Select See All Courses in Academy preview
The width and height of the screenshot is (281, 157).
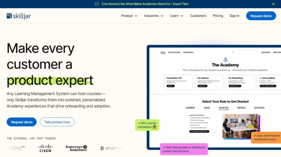point(174,52)
